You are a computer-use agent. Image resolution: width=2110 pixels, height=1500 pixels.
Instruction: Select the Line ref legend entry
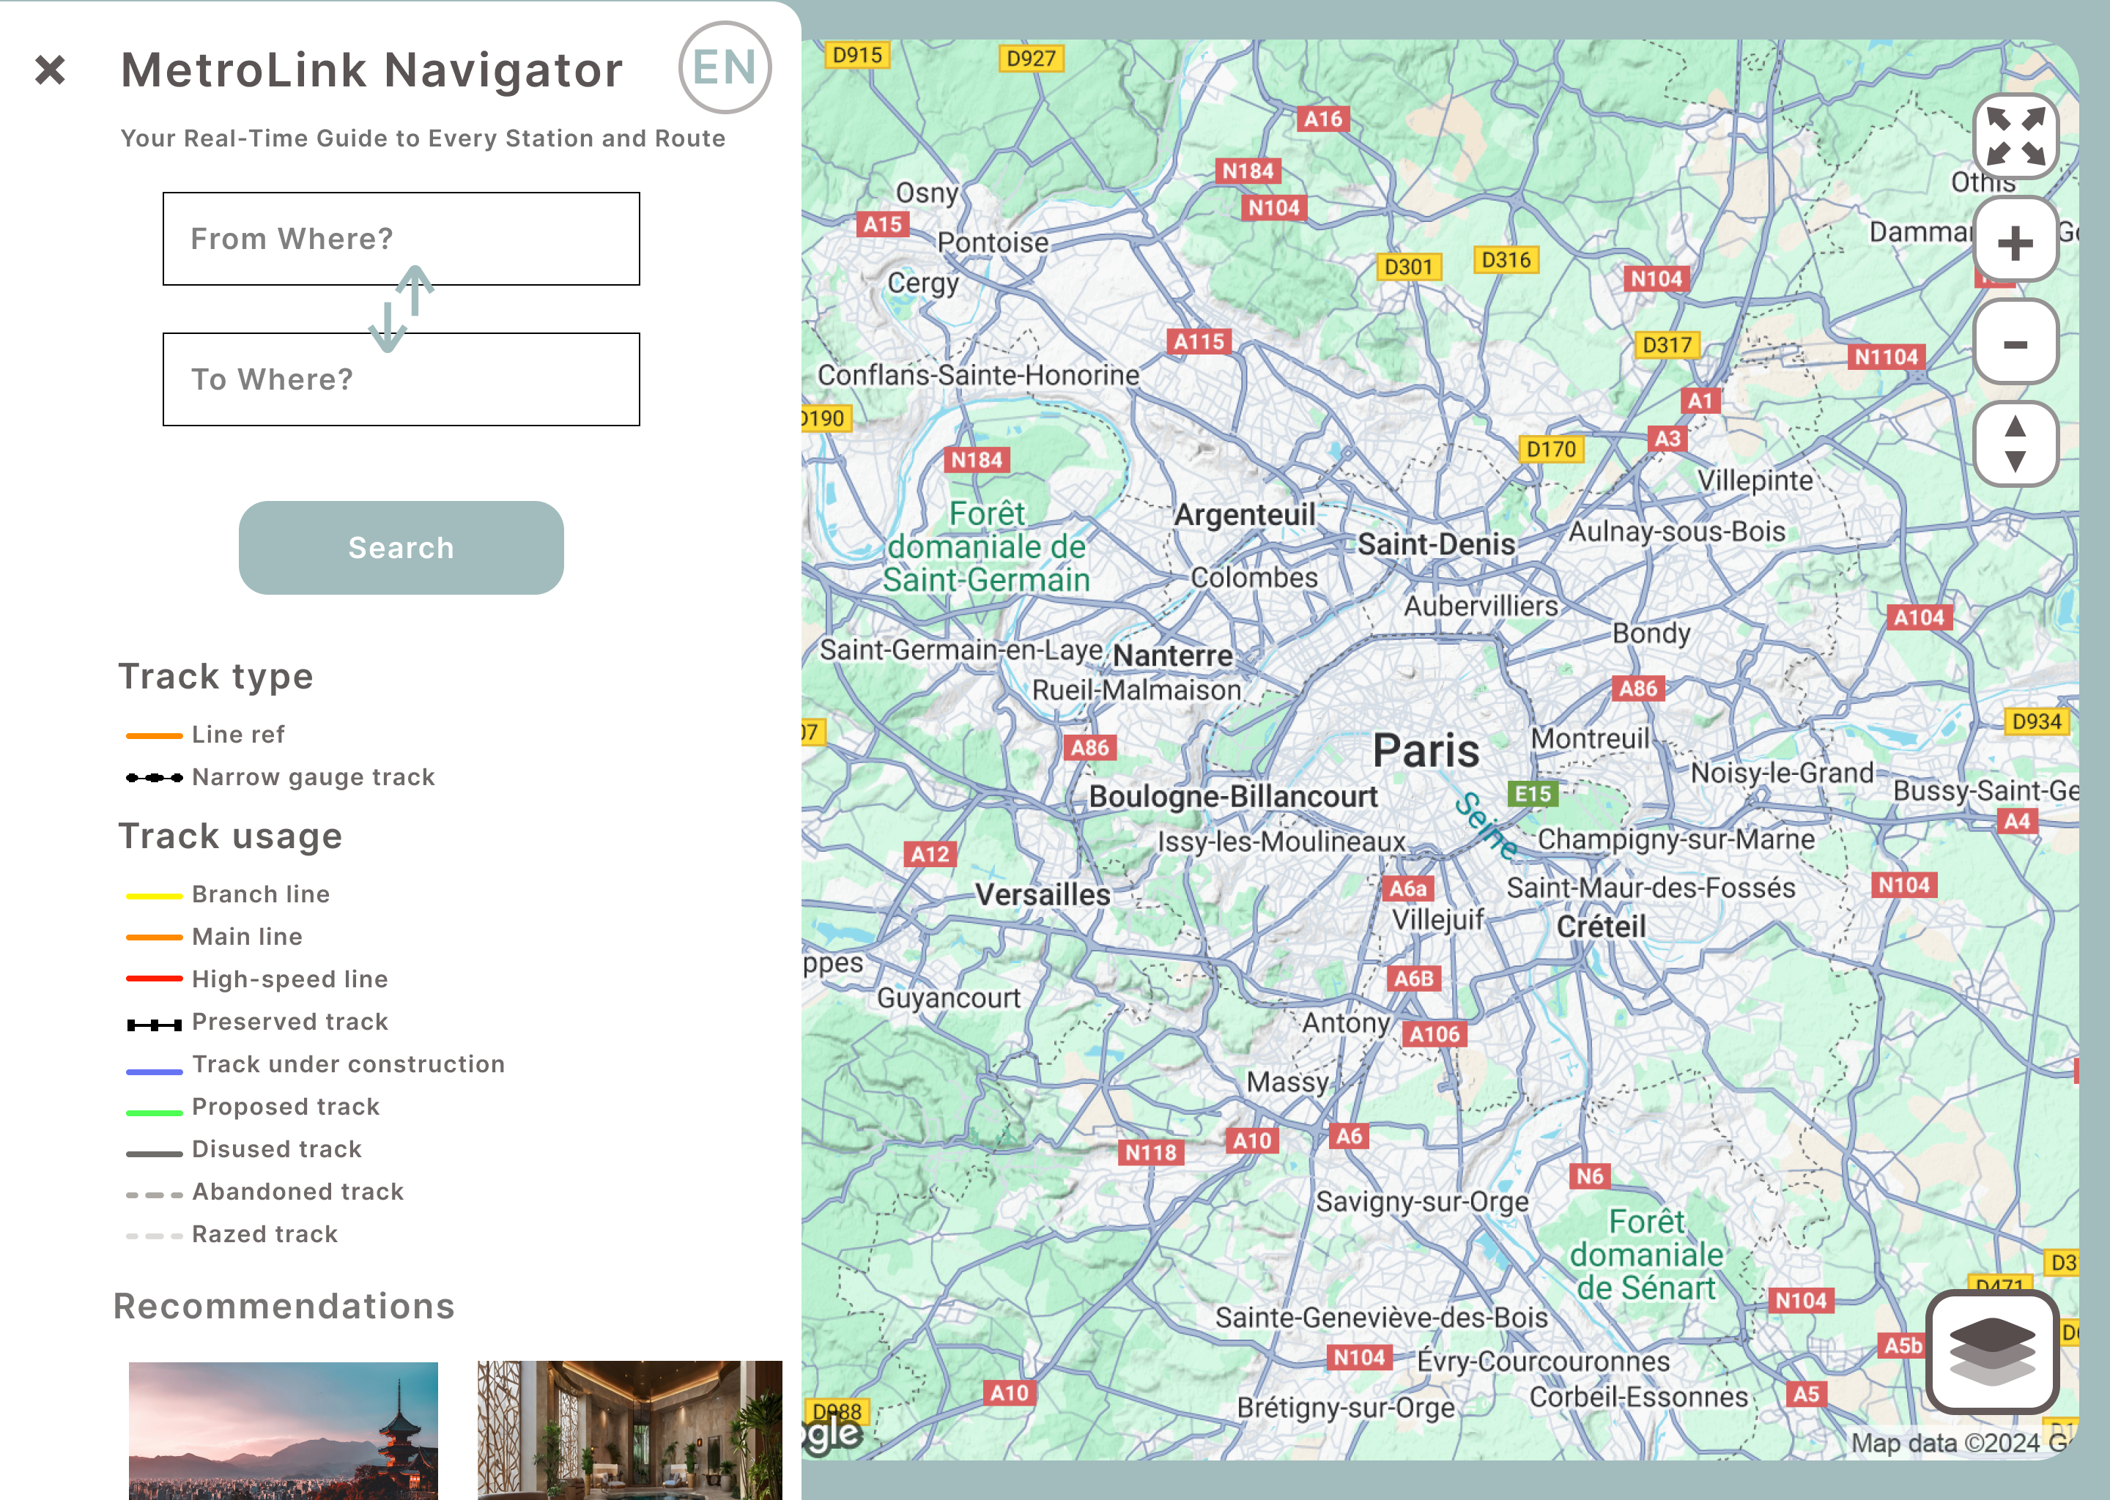205,735
